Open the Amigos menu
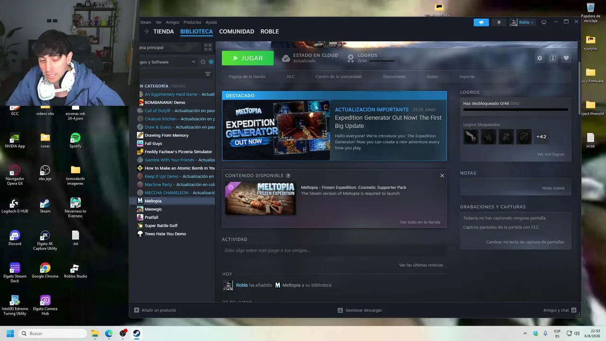This screenshot has width=606, height=341. point(172,22)
